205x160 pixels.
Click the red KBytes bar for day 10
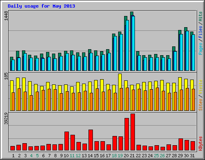(66, 141)
